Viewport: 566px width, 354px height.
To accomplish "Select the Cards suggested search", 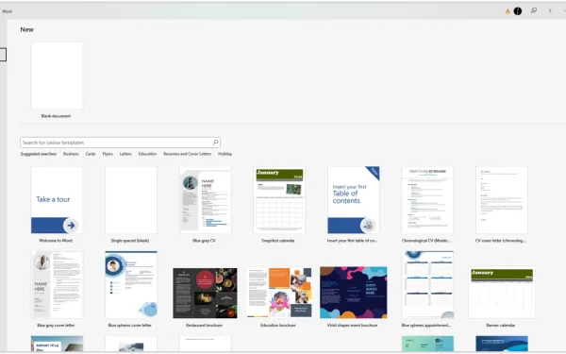I will (x=91, y=154).
